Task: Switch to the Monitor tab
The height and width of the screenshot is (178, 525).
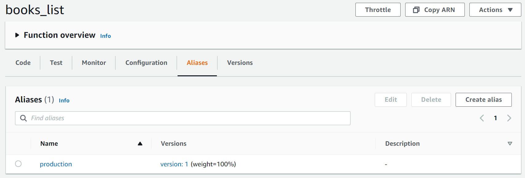Action: 94,63
